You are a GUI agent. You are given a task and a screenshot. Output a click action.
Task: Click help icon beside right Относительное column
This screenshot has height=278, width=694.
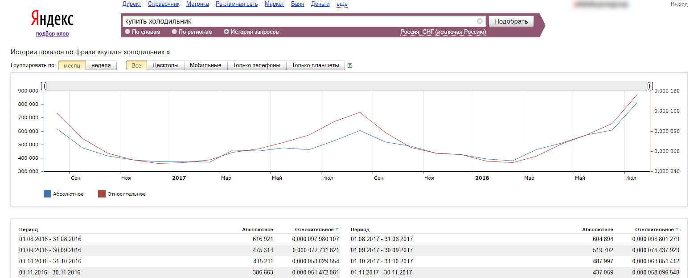[x=677, y=230]
